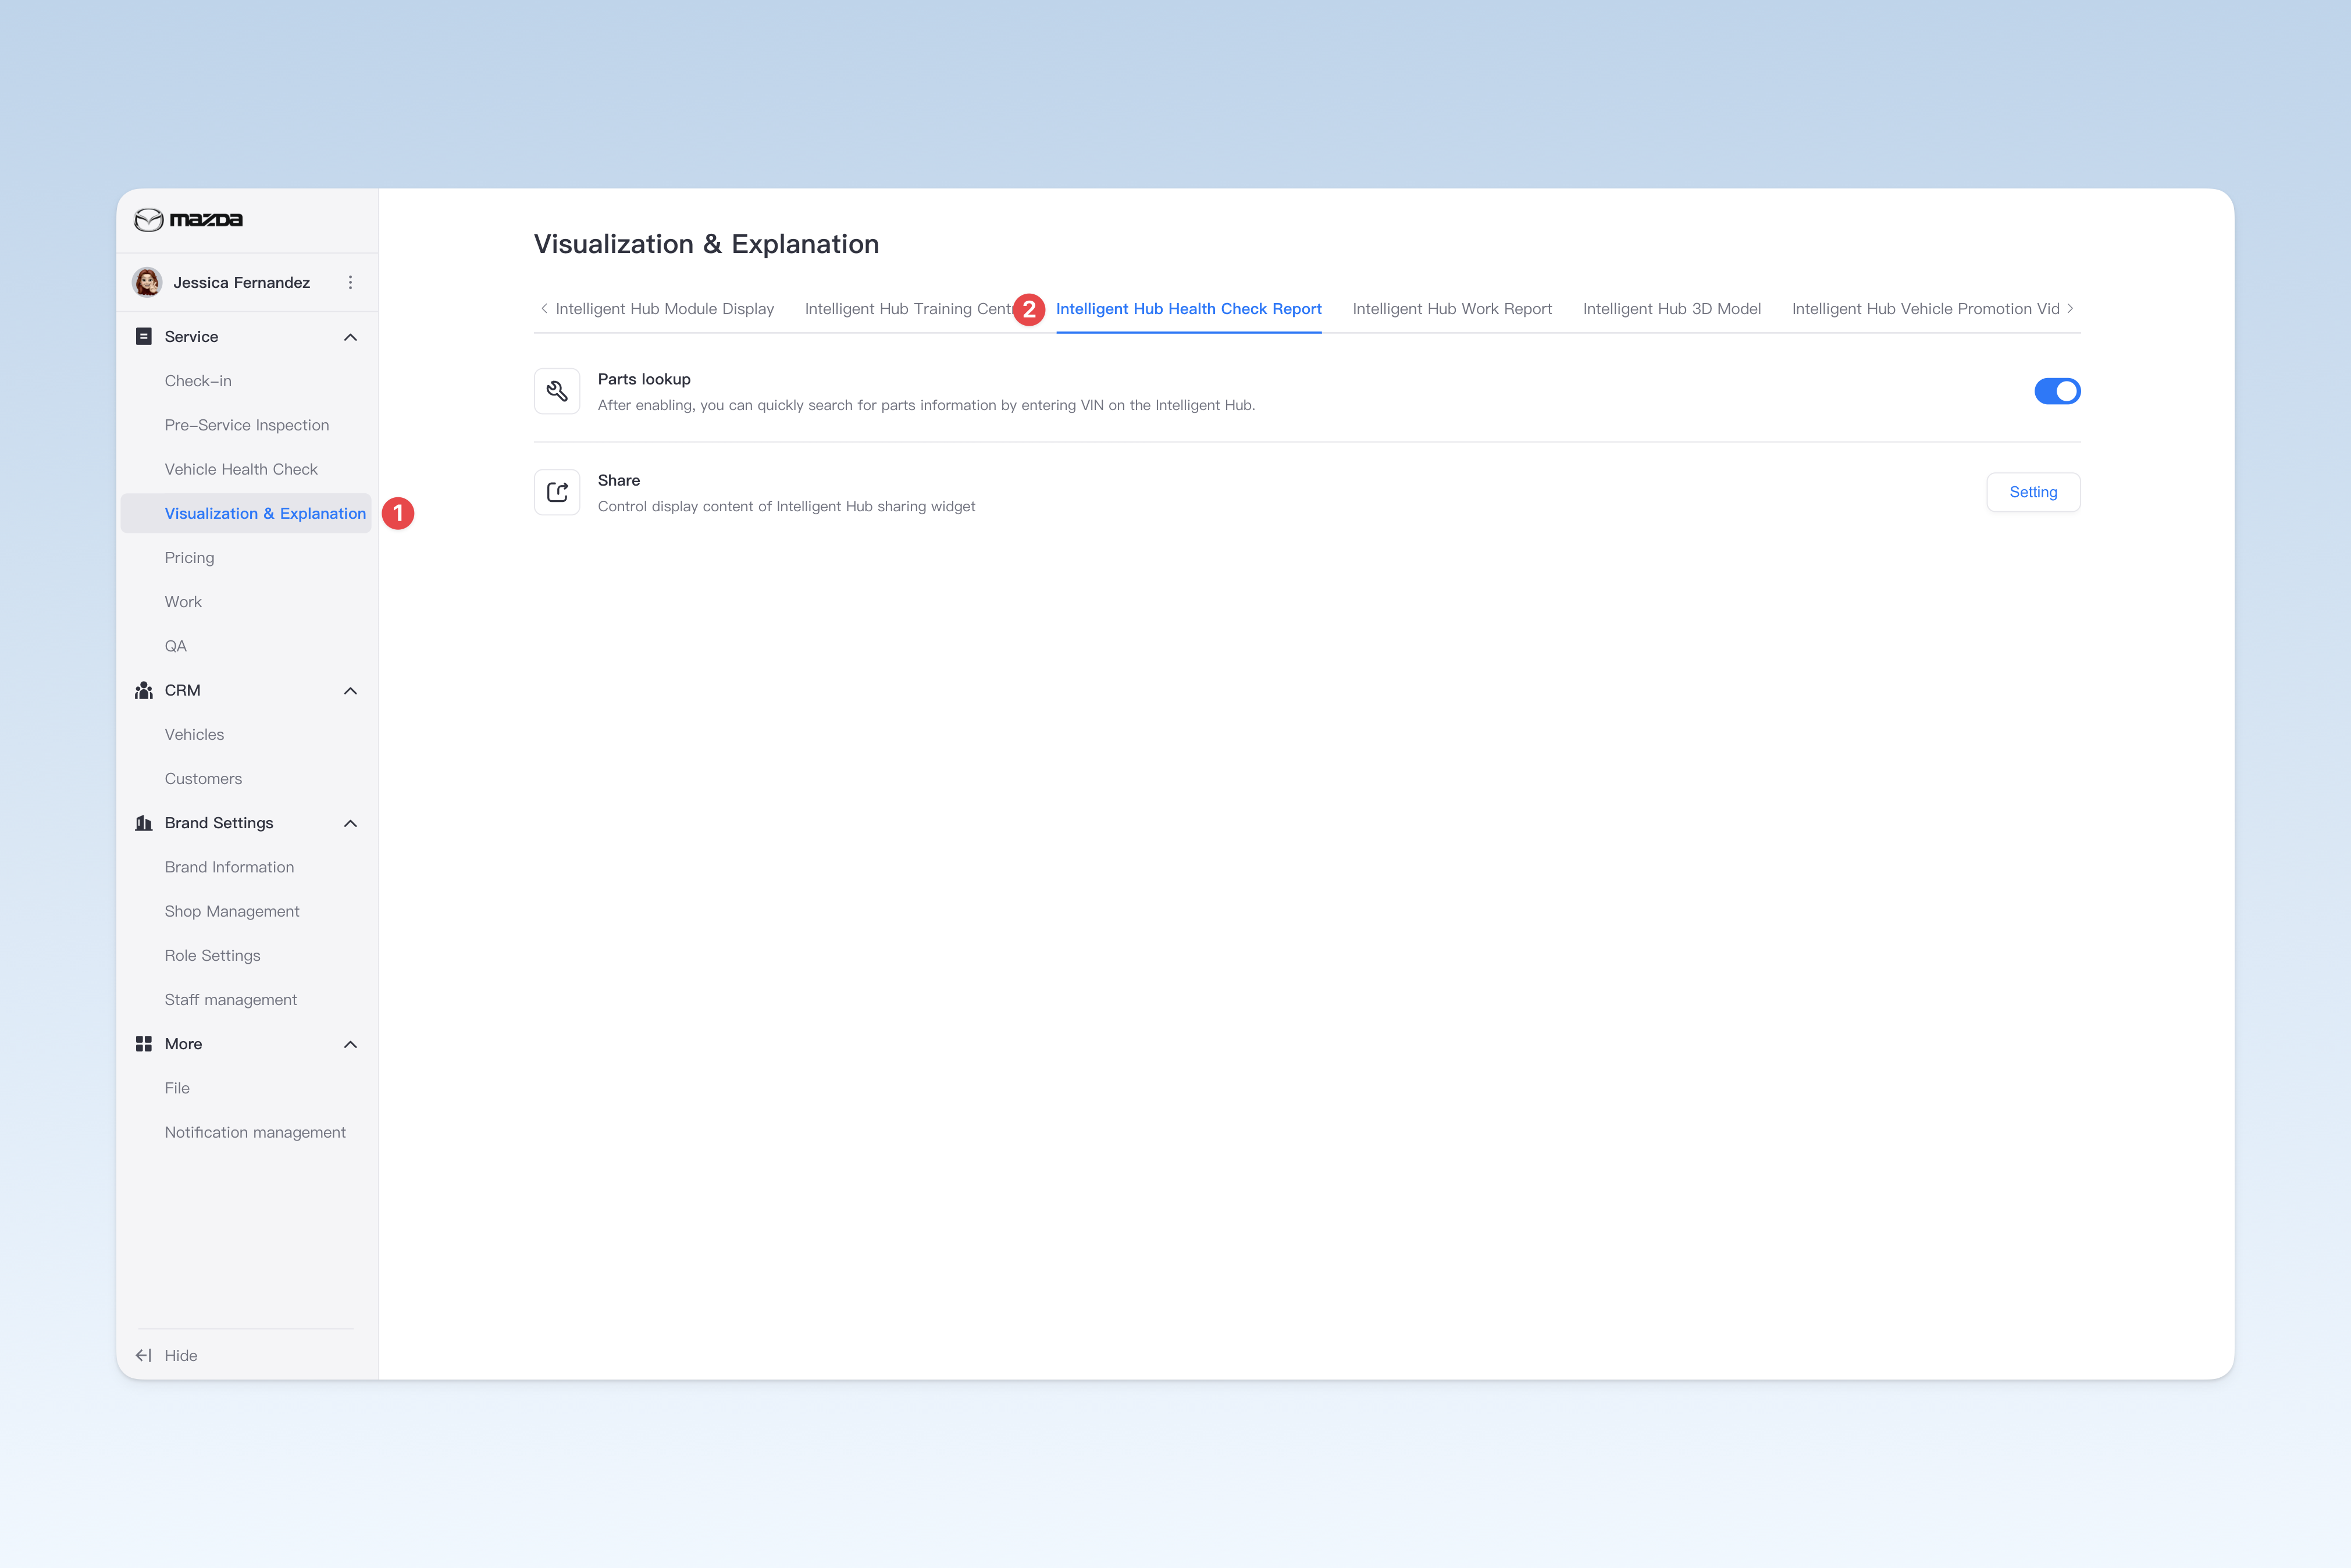The width and height of the screenshot is (2351, 1568).
Task: Click the Mazda logo
Action: 189,219
